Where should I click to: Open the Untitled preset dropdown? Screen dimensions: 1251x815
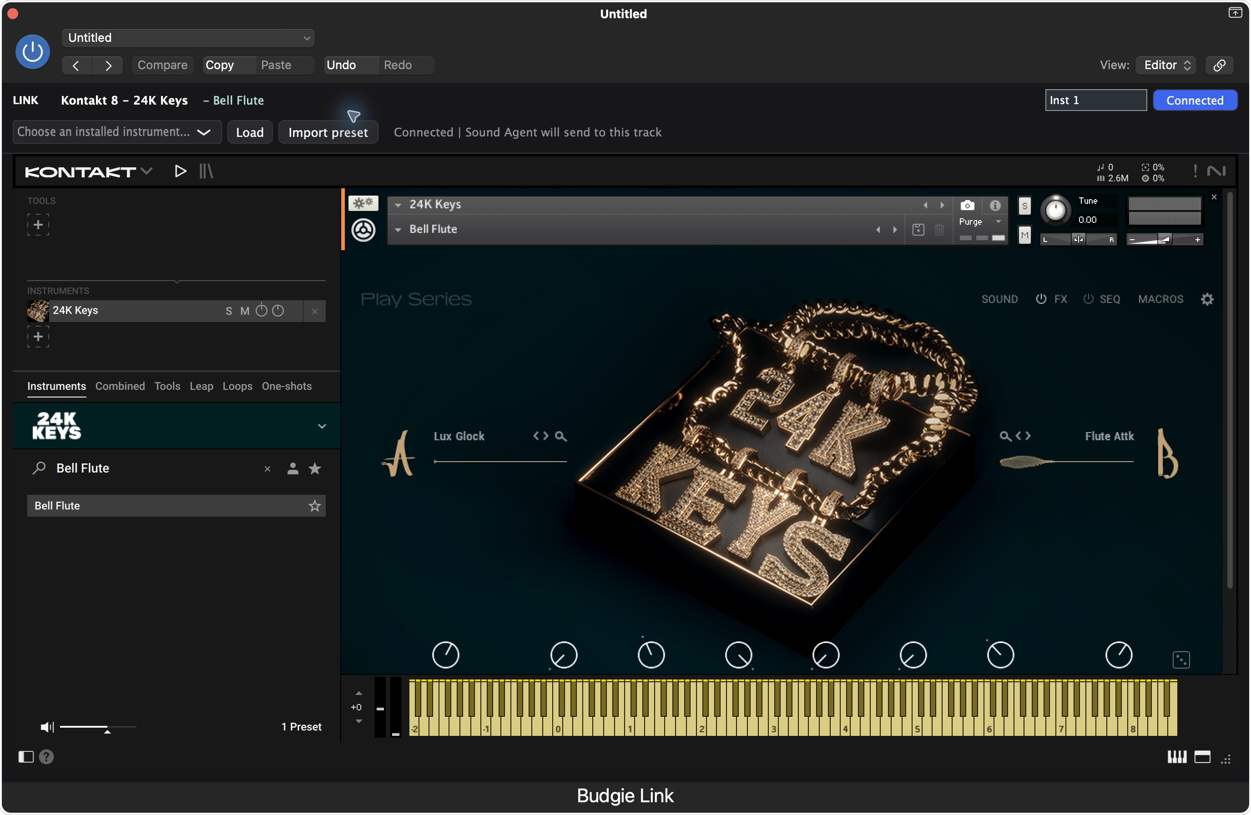point(188,38)
